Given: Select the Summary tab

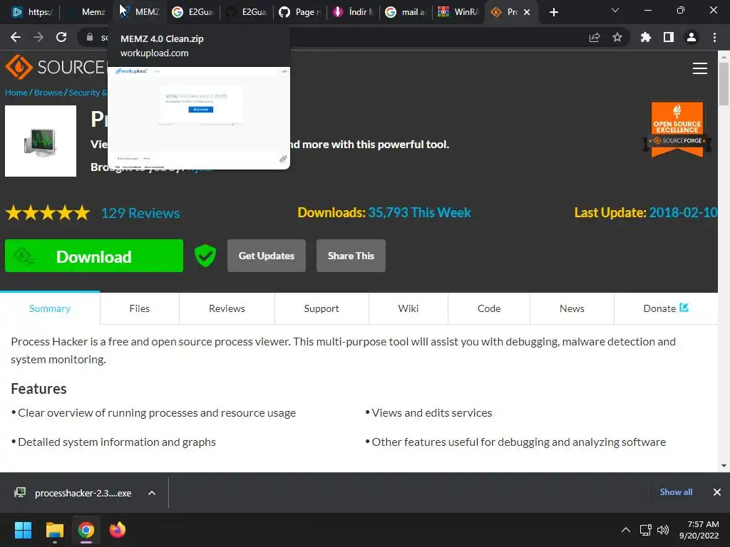Looking at the screenshot, I should [50, 308].
